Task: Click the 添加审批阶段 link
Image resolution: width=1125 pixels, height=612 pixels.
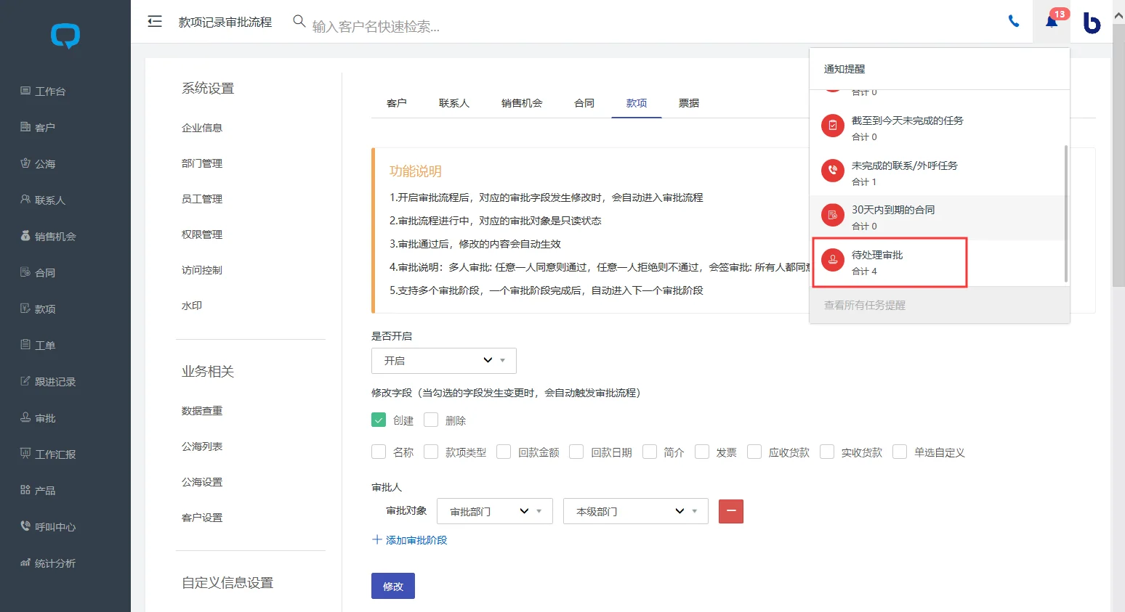Action: click(410, 540)
